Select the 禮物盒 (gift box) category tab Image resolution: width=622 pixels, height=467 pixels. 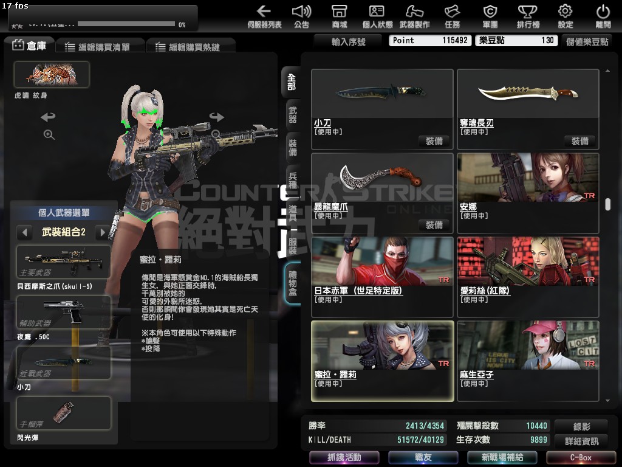tap(292, 283)
